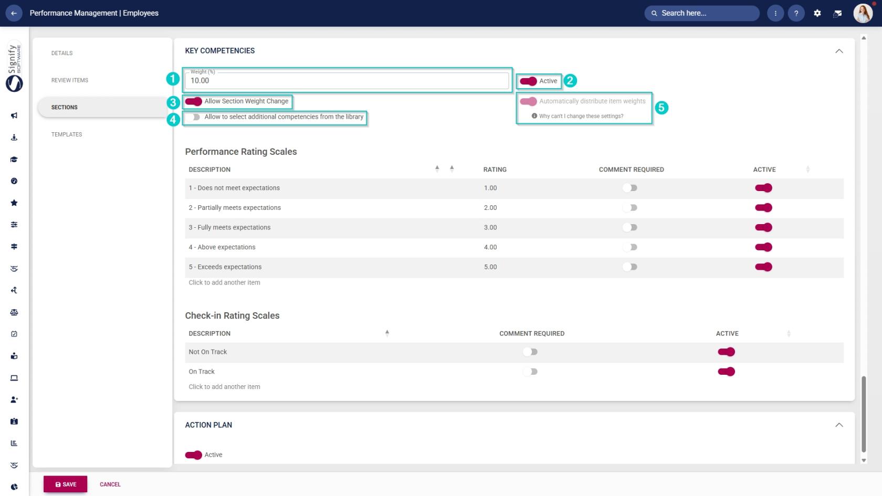This screenshot has width=882, height=496.
Task: Open the person reading sidebar icon
Action: pos(14,356)
